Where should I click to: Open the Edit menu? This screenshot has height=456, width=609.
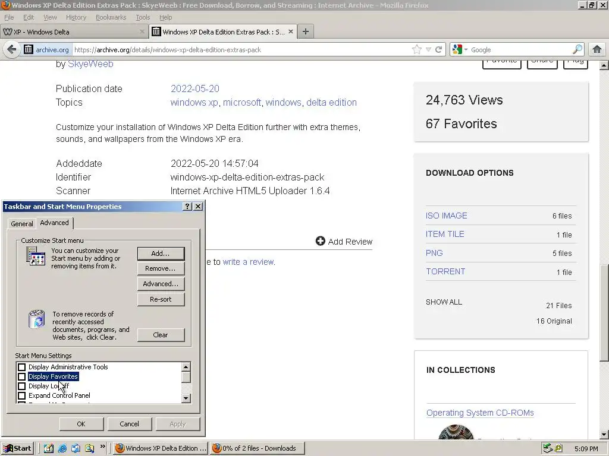pyautogui.click(x=29, y=17)
